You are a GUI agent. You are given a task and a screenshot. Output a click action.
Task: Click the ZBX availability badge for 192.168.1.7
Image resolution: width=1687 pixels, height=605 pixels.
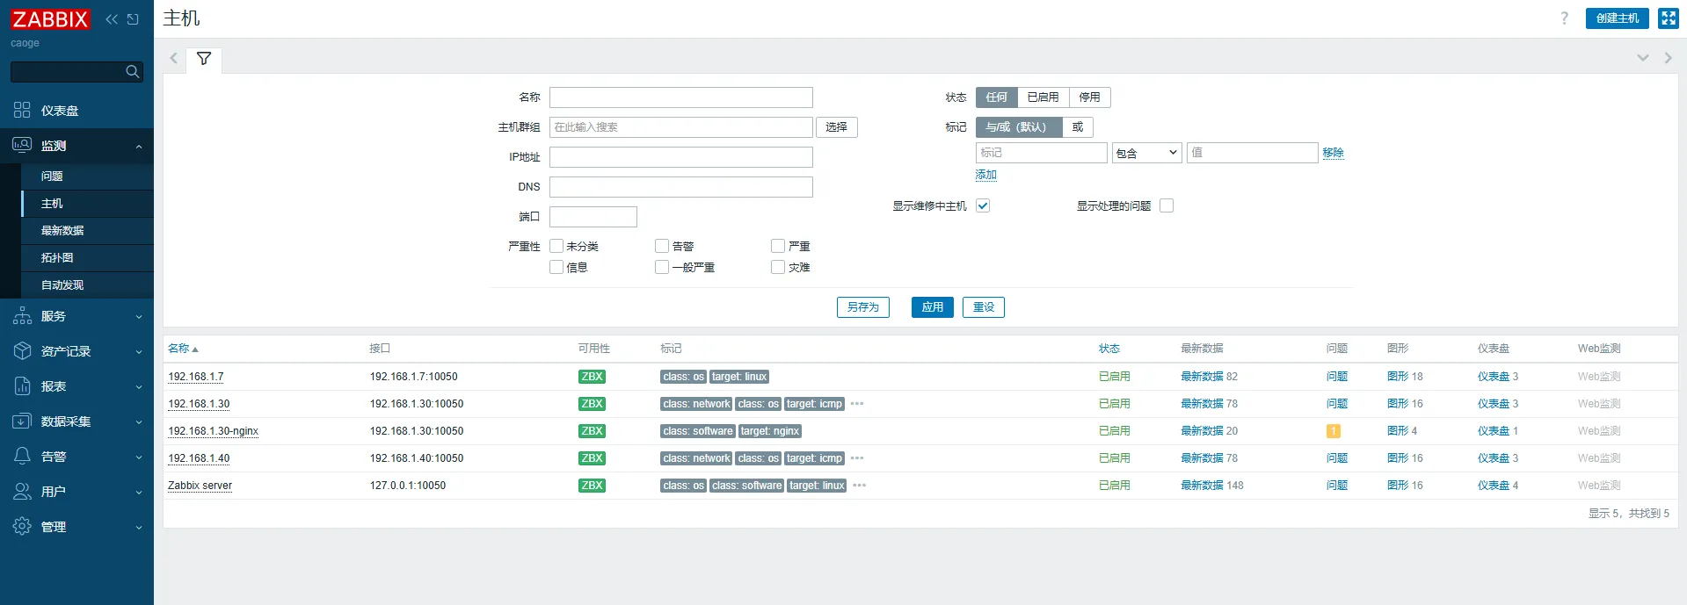[592, 377]
